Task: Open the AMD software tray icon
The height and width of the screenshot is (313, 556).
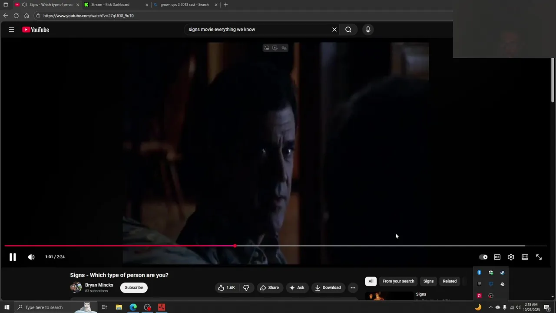Action: [x=479, y=296]
